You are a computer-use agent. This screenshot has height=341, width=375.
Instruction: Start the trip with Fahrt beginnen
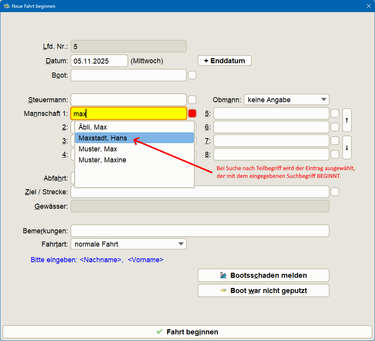187,332
